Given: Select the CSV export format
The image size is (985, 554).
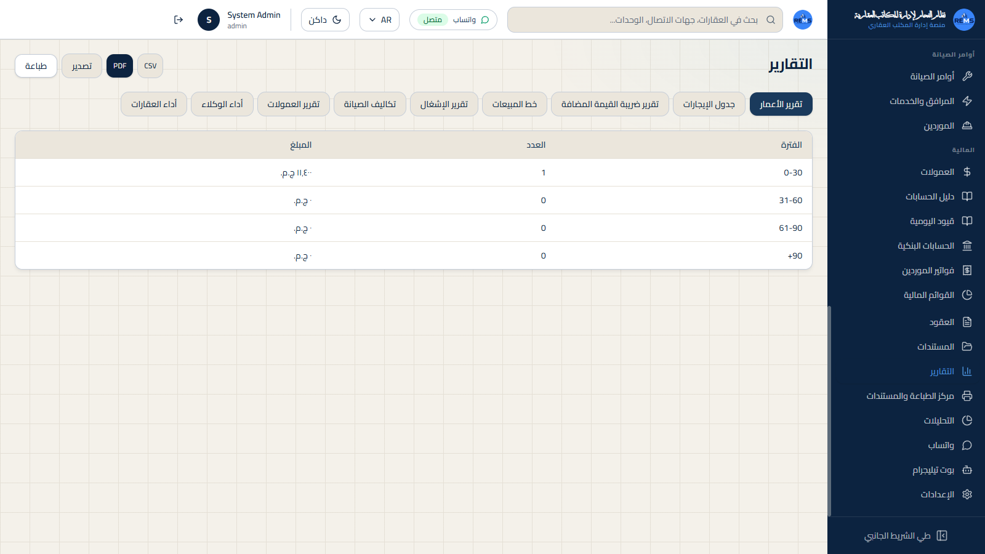Looking at the screenshot, I should click(150, 66).
